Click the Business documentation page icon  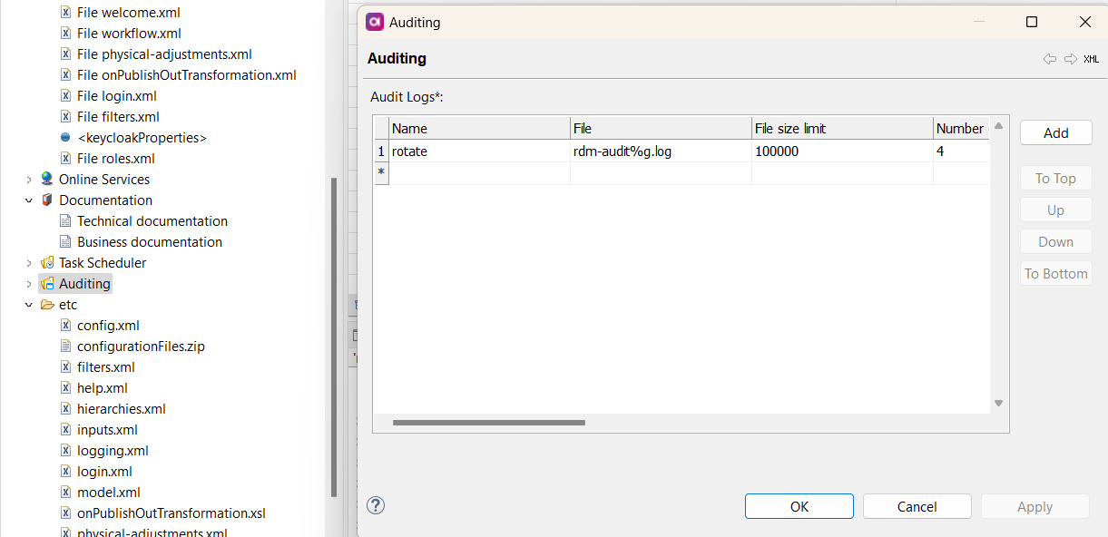coord(65,241)
